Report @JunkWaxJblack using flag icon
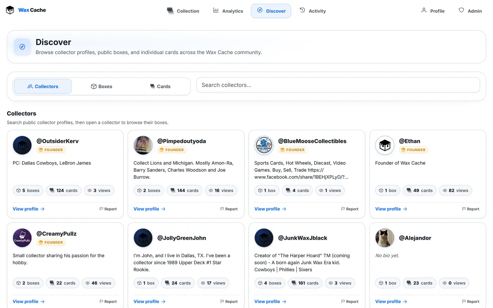The width and height of the screenshot is (493, 308). coord(343,301)
